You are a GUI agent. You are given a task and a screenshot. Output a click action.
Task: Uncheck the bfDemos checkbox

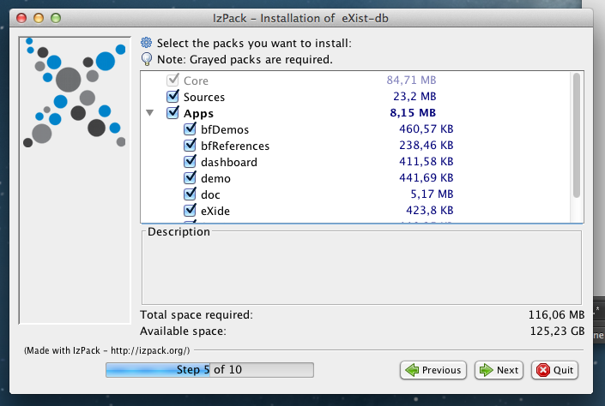click(x=191, y=129)
